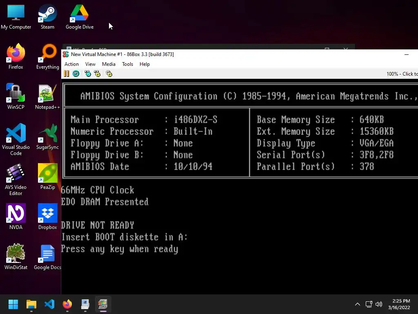The width and height of the screenshot is (418, 314).
Task: Click the active 86Box taskbar icon
Action: (x=103, y=304)
